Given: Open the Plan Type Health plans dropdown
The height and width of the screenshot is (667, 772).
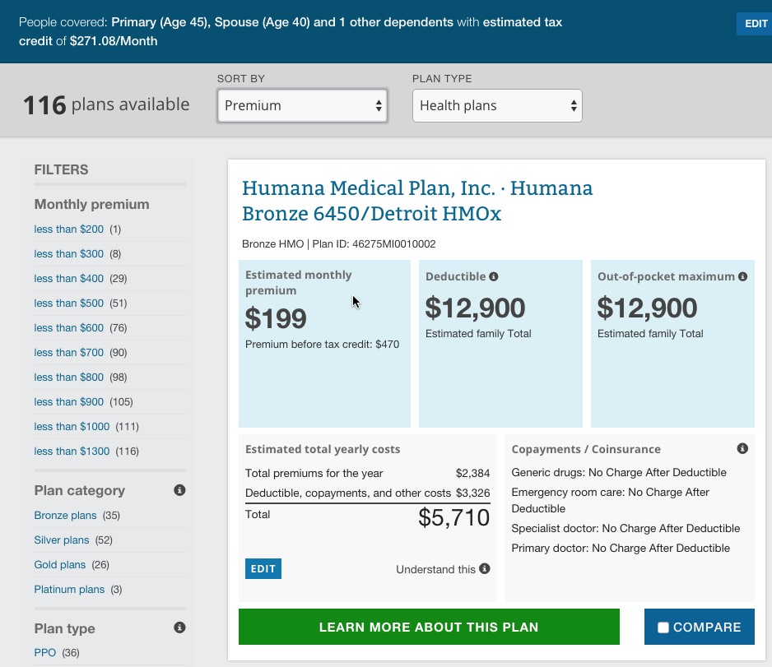Looking at the screenshot, I should click(x=497, y=105).
